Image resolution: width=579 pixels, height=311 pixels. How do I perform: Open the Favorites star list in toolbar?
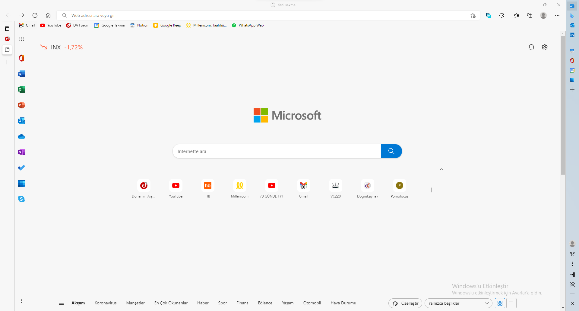[x=516, y=15]
